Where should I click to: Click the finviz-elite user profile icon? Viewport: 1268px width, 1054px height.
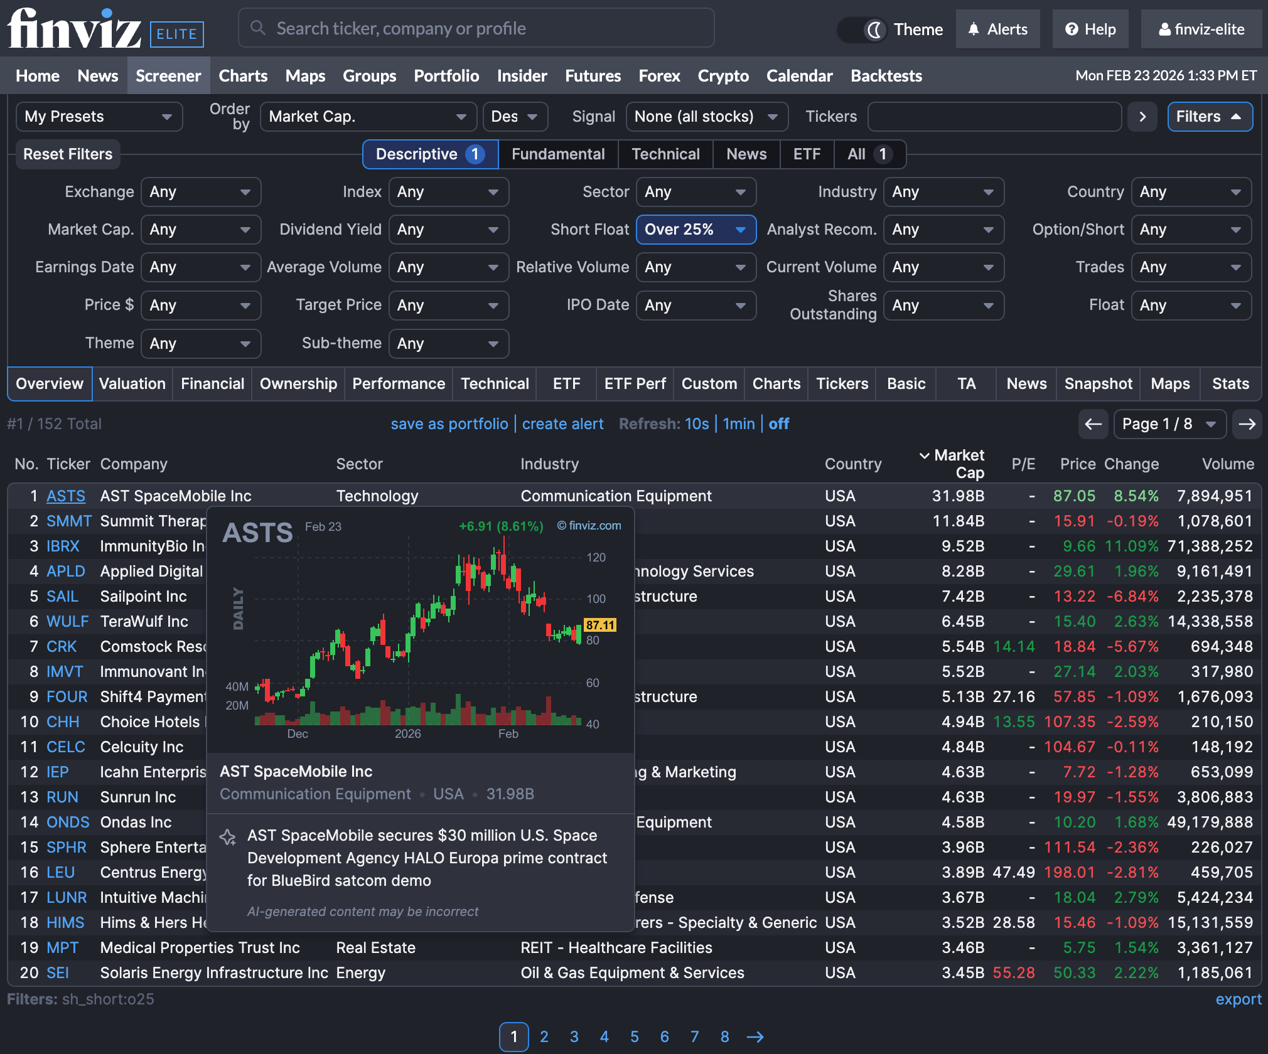pyautogui.click(x=1164, y=29)
